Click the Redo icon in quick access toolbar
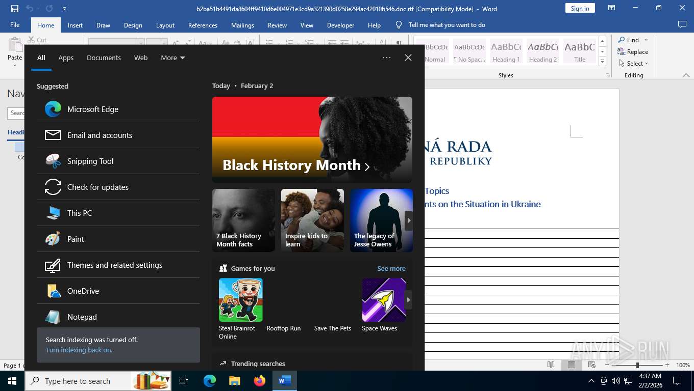Screen dimensions: 694x391 [x=49, y=9]
